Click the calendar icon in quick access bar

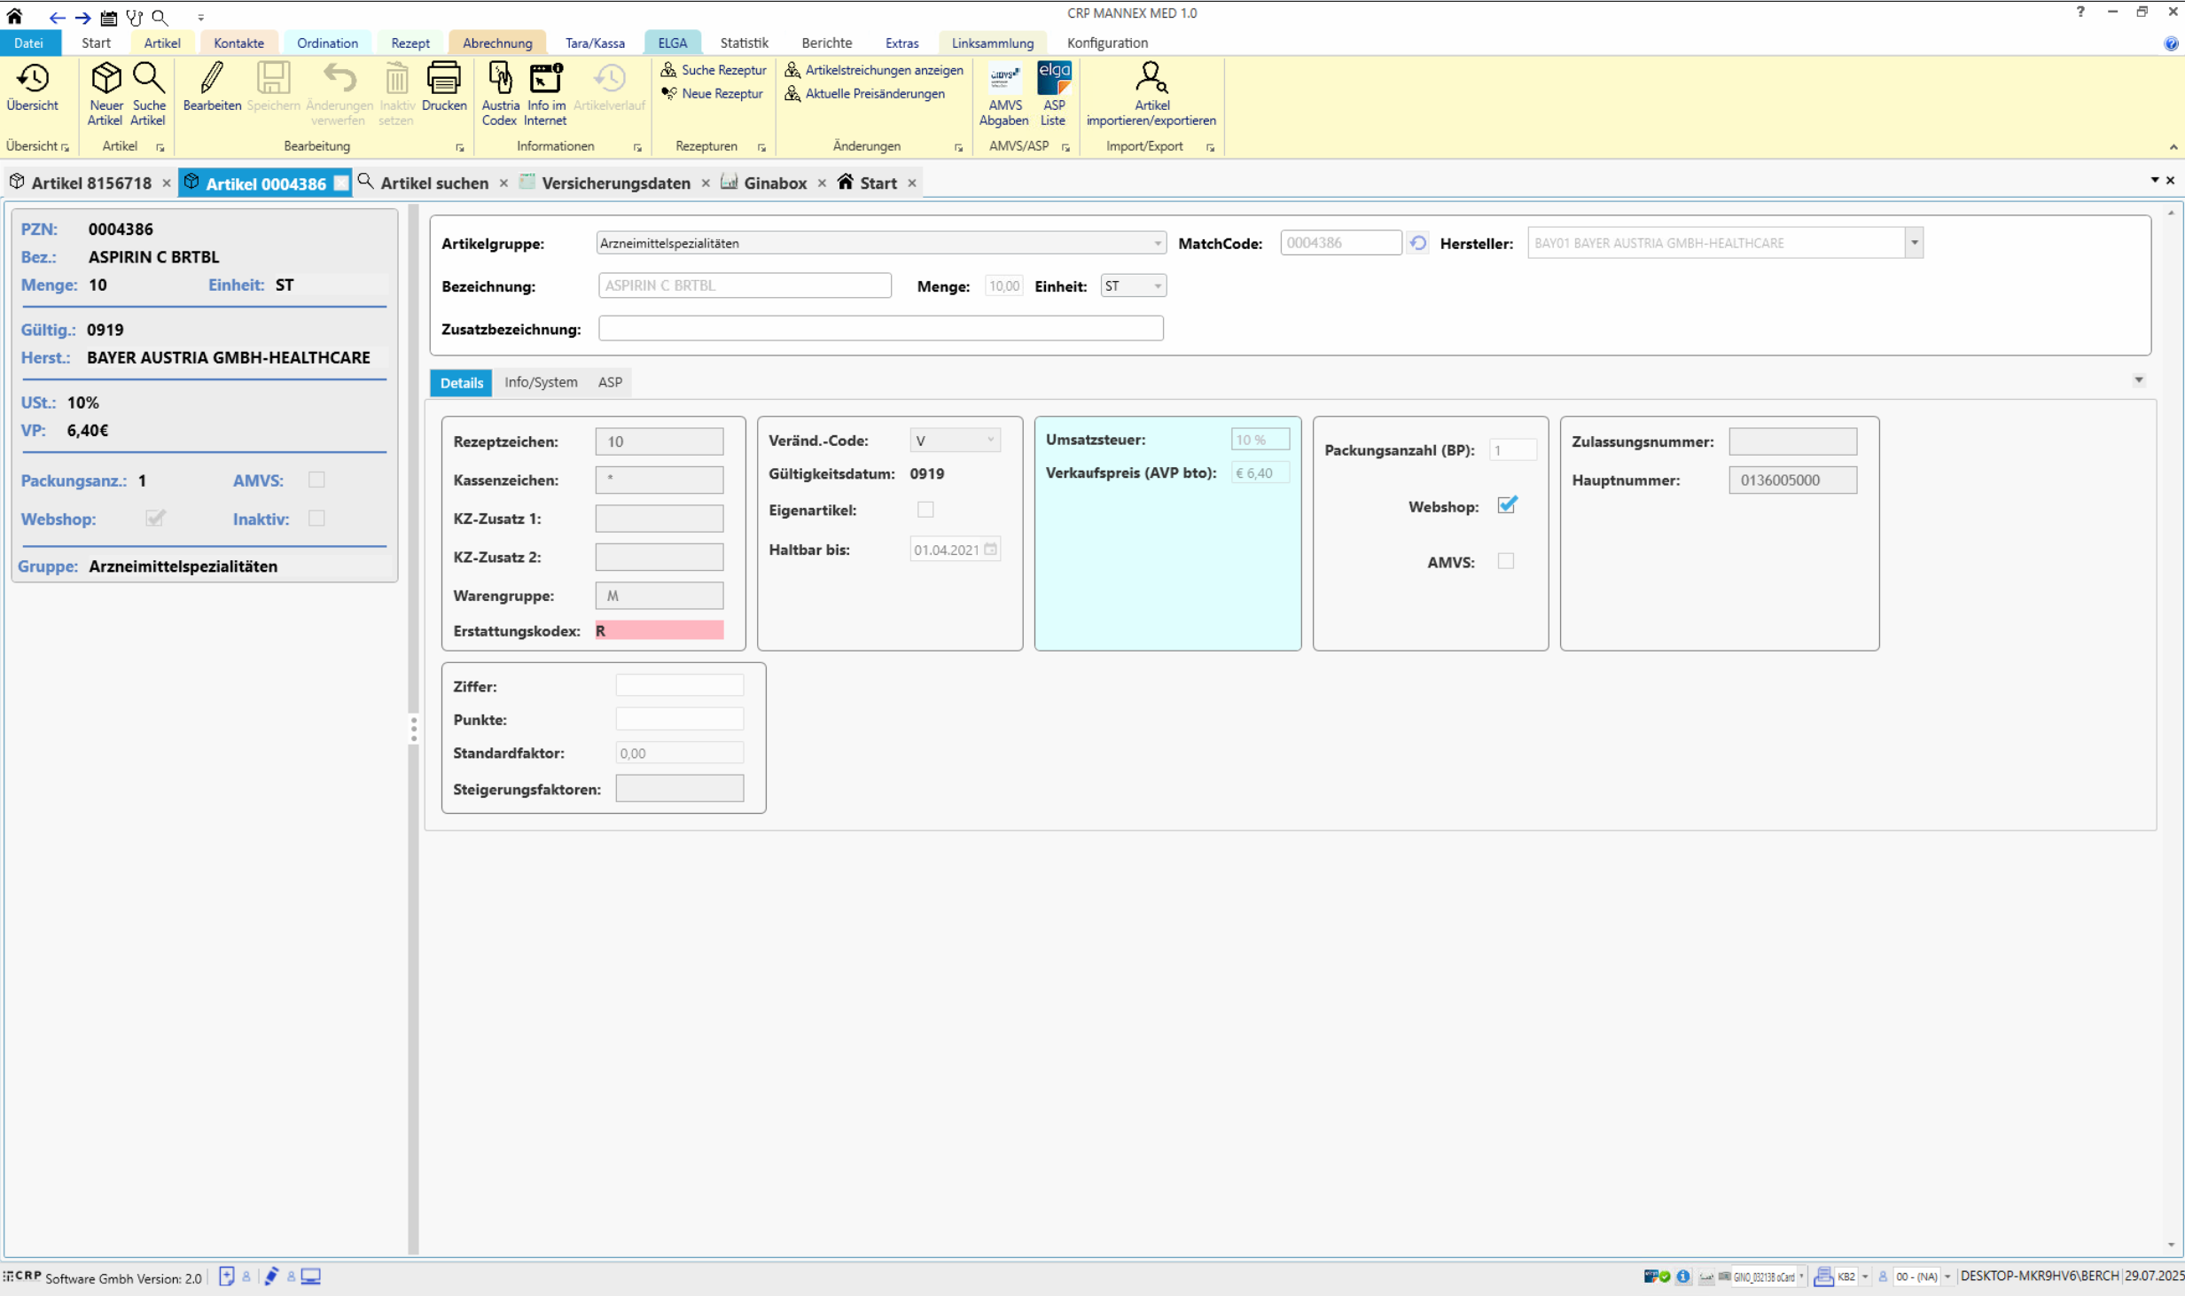pos(108,17)
